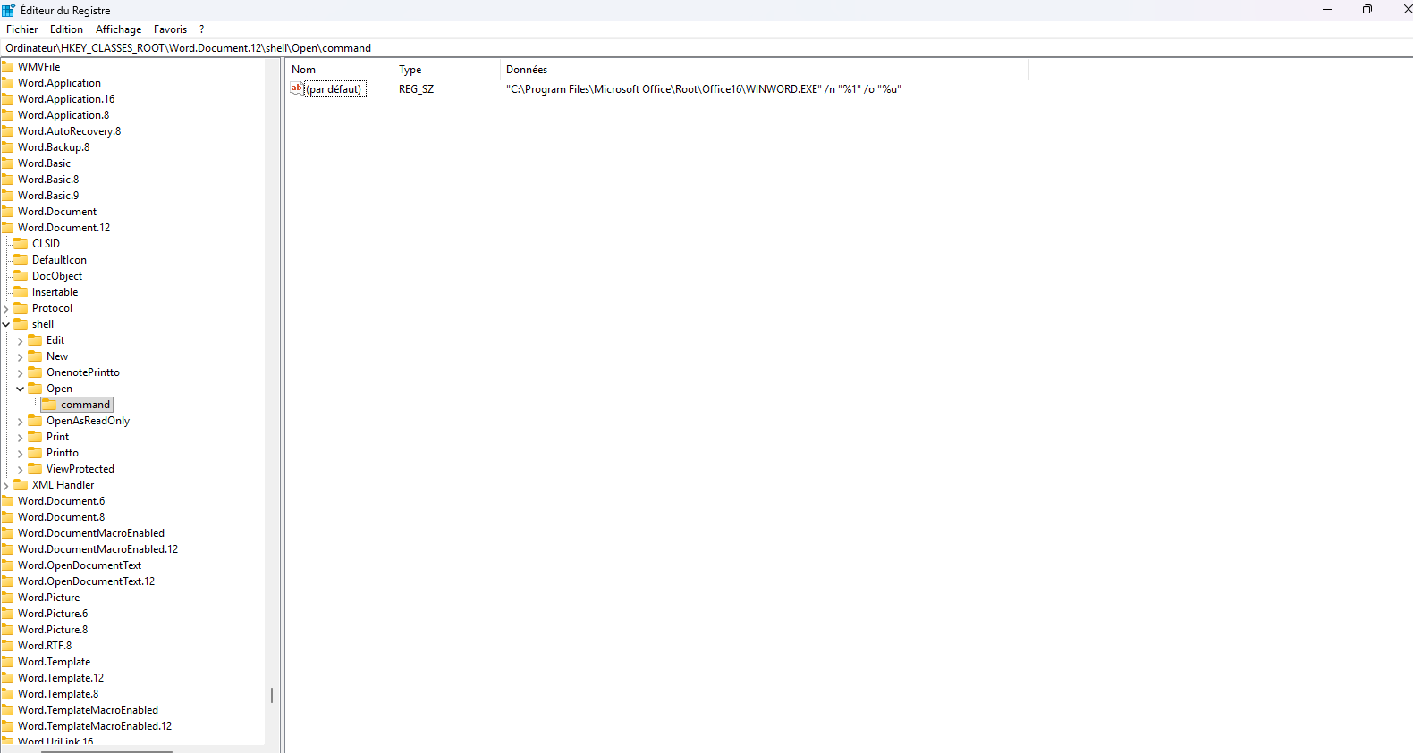Viewport: 1413px width, 753px height.
Task: Expand the Edit key
Action: click(20, 340)
